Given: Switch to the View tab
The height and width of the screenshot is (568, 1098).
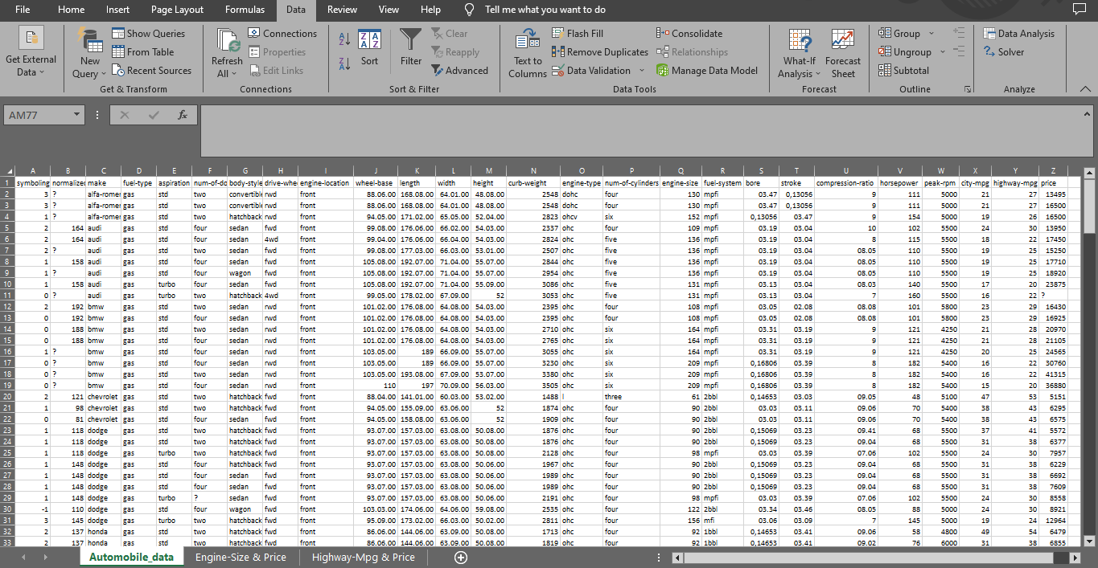Looking at the screenshot, I should point(389,10).
